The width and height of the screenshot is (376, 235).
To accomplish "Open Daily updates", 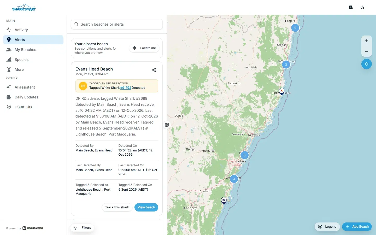I will pos(33,97).
